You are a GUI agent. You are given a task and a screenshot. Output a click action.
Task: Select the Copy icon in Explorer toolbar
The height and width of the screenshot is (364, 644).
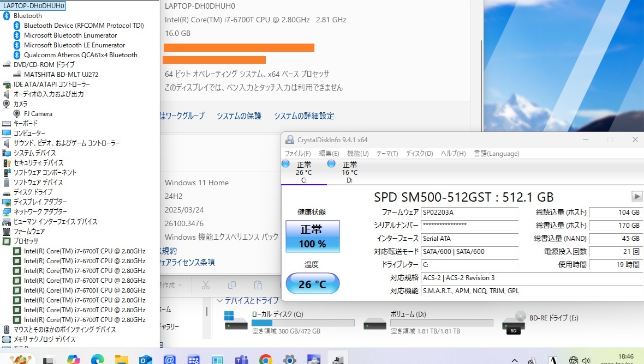(232, 285)
